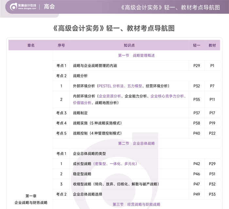Click 战略实施（5 种战略实施模式）
Image resolution: width=229 pixels, height=209 pixels.
(x=97, y=123)
